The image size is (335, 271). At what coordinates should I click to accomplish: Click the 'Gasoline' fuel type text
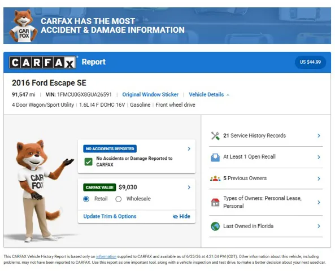(140, 105)
